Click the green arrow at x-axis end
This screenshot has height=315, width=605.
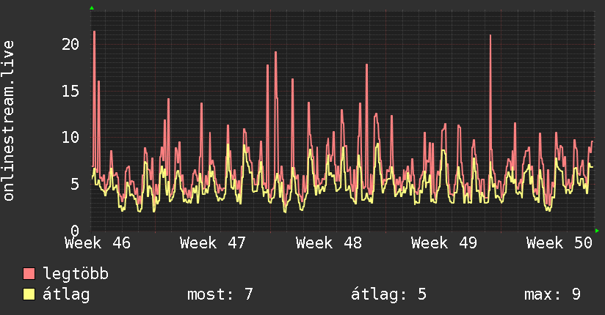coord(597,231)
